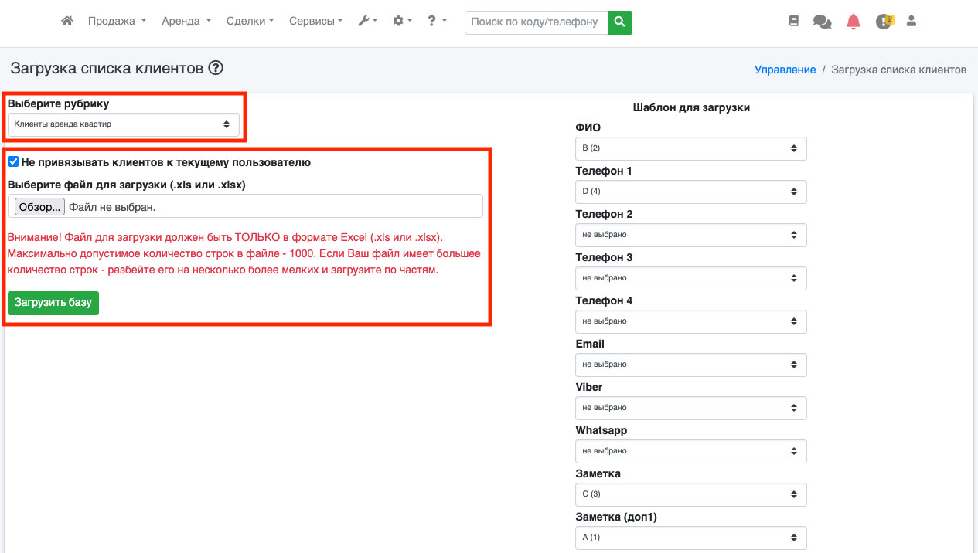Open the user profile icon

pyautogui.click(x=911, y=22)
